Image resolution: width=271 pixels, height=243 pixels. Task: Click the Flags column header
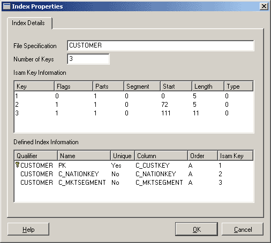(73, 87)
